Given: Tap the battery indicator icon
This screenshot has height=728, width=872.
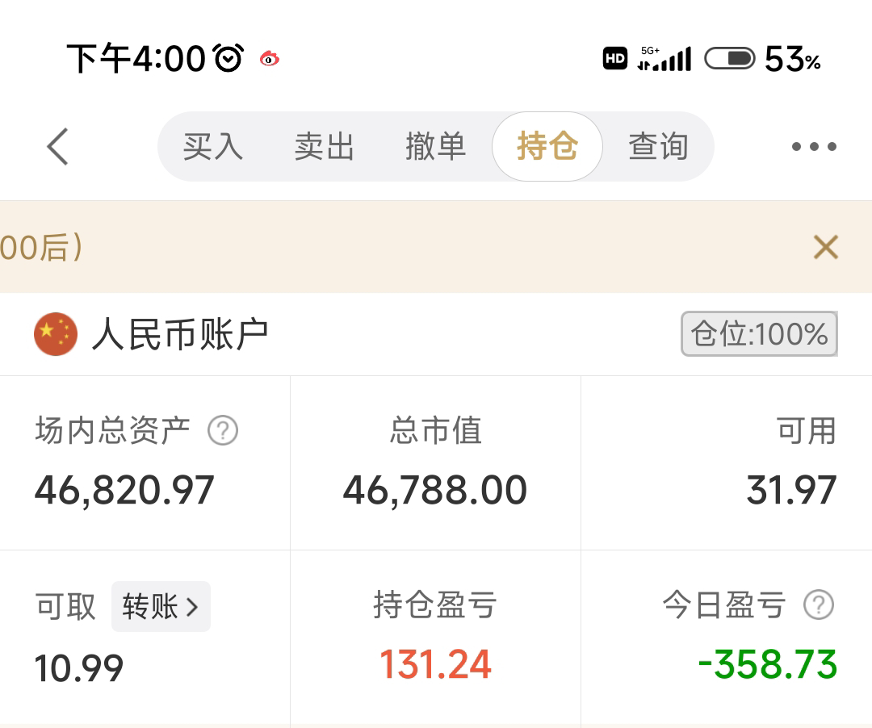Looking at the screenshot, I should point(729,58).
